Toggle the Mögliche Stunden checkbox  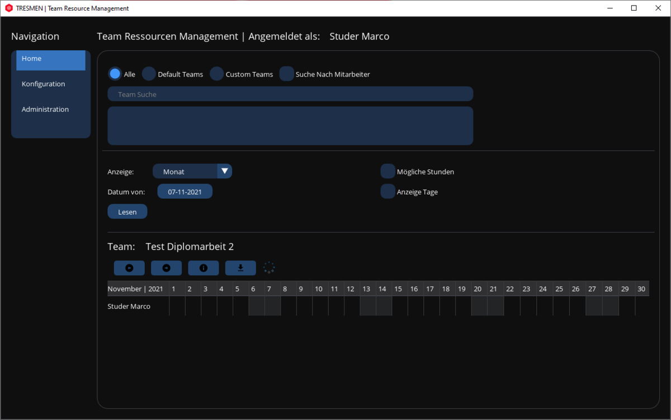click(x=388, y=172)
